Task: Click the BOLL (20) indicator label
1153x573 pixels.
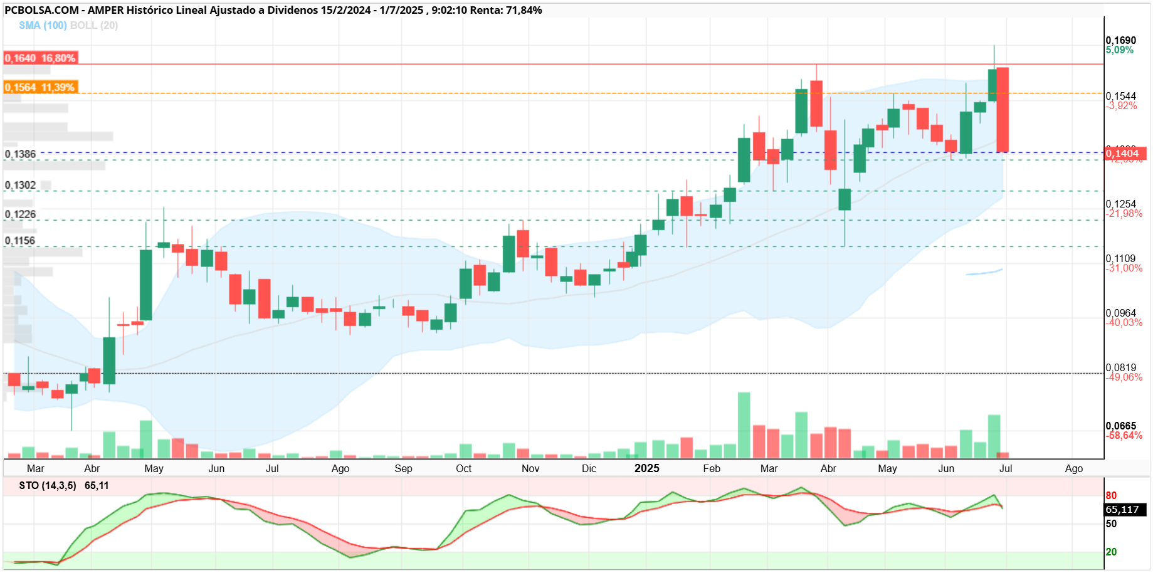Action: coord(94,25)
